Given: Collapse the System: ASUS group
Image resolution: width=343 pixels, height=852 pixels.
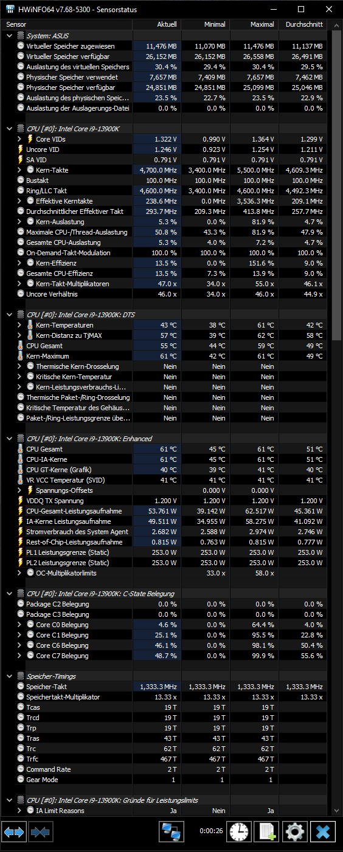Looking at the screenshot, I should click(x=9, y=36).
